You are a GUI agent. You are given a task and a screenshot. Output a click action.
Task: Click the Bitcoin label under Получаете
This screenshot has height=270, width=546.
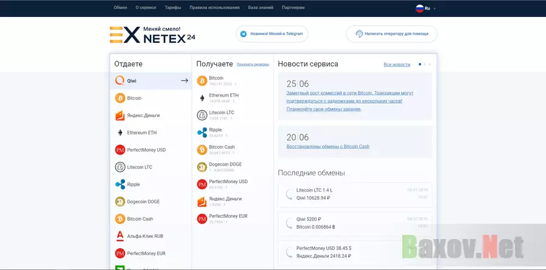coord(216,78)
